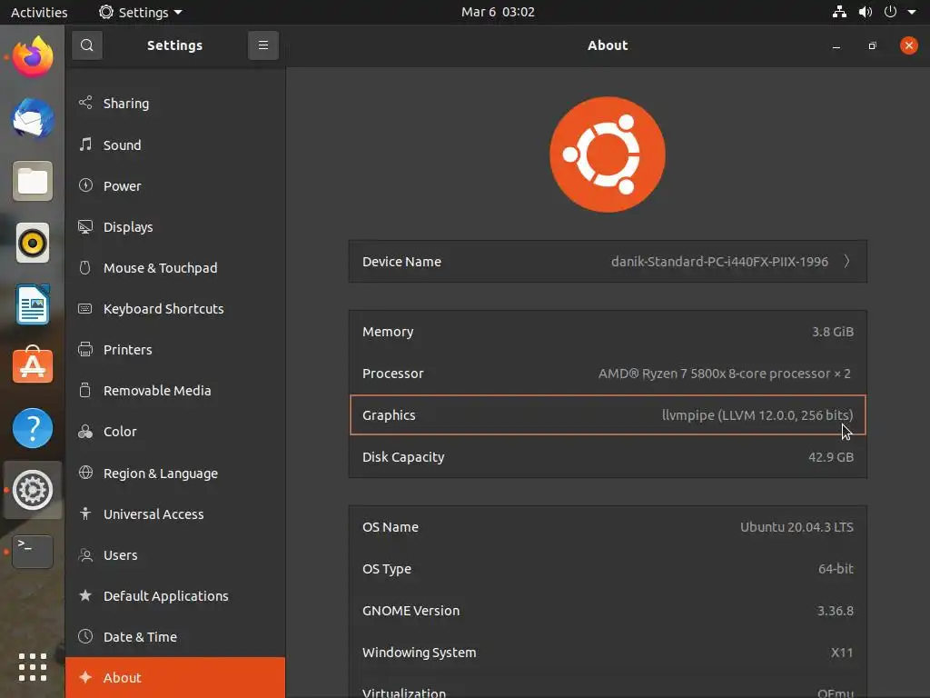
Task: Open Mouse & Touchpad settings
Action: coord(175,268)
